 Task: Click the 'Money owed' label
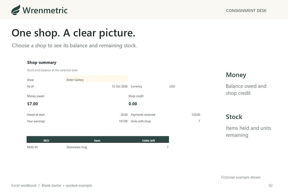[36, 96]
